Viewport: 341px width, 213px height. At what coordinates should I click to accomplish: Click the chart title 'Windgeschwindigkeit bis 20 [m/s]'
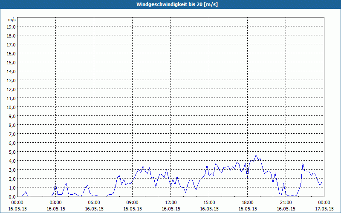pyautogui.click(x=177, y=4)
